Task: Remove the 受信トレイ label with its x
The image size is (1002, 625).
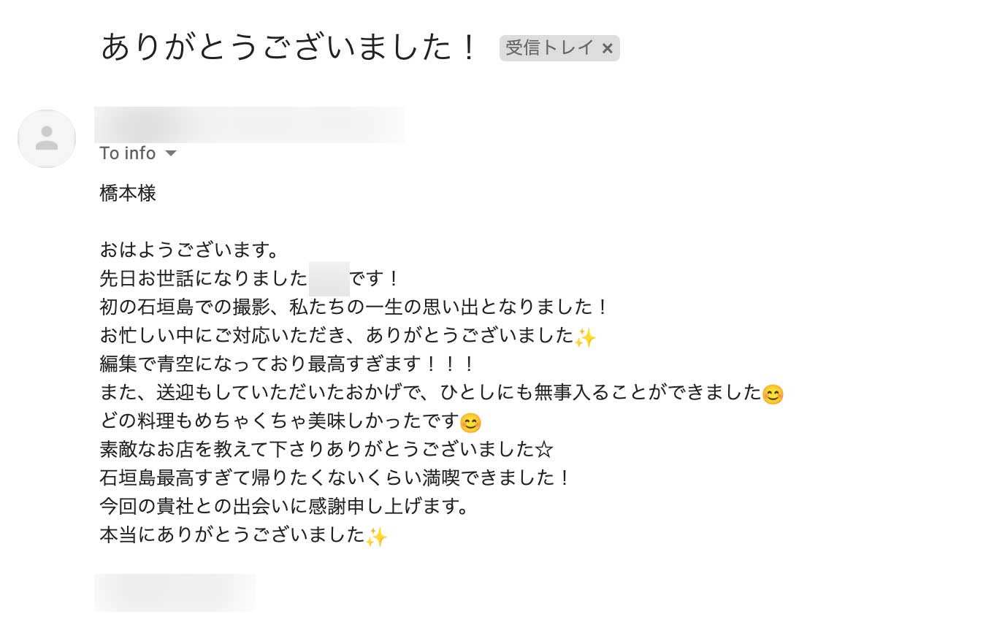Action: (x=607, y=48)
